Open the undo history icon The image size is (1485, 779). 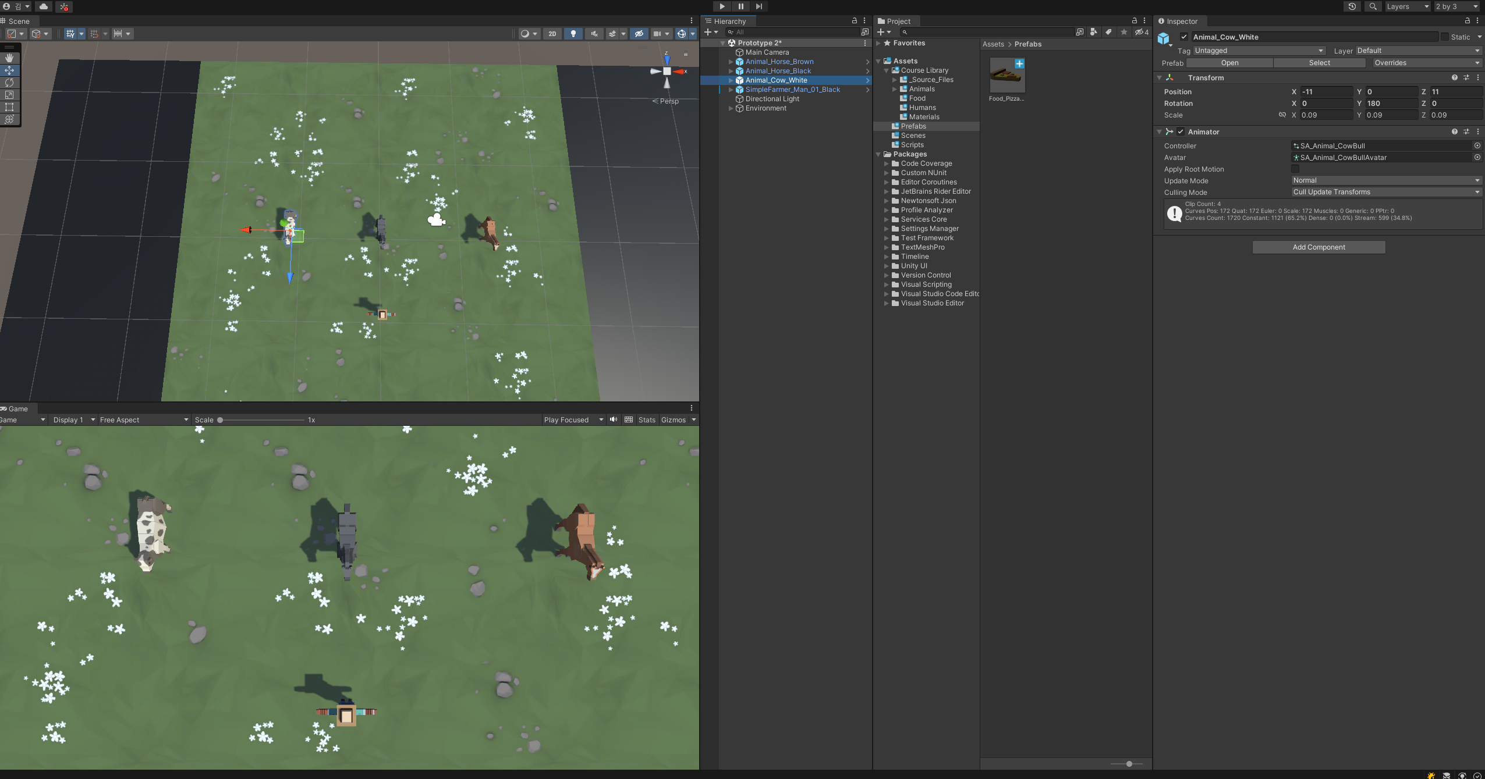point(1352,6)
